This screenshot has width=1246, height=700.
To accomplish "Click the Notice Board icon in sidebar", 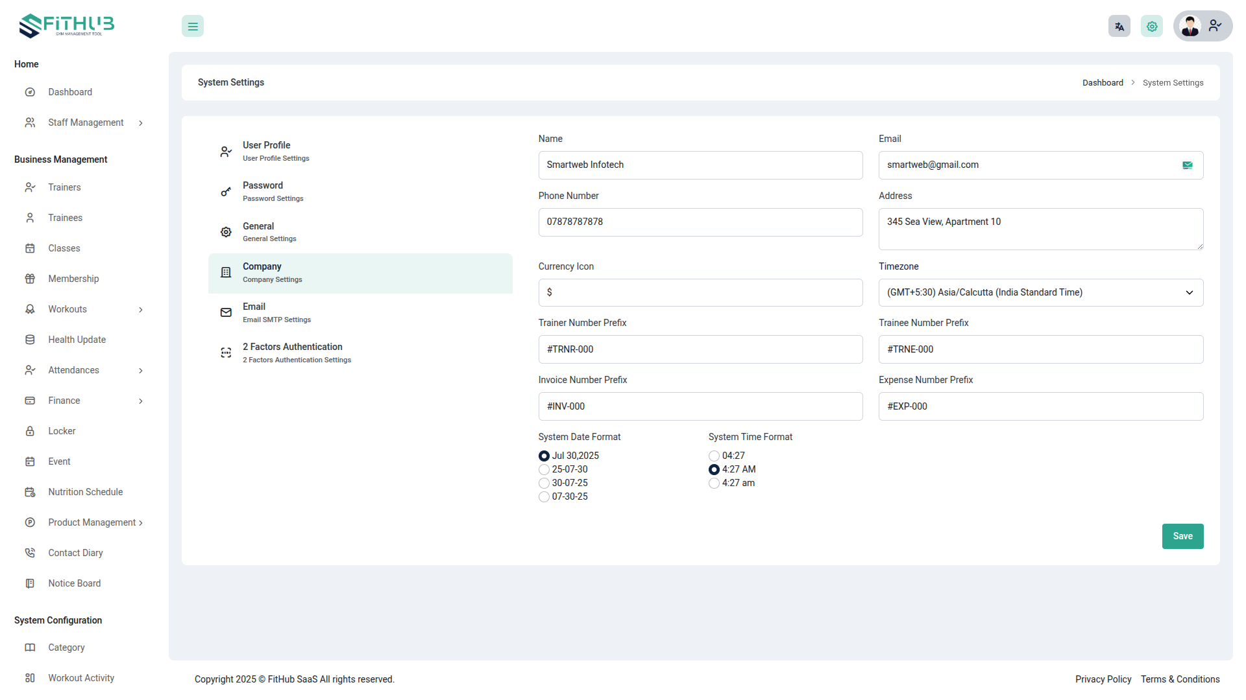I will tap(30, 583).
